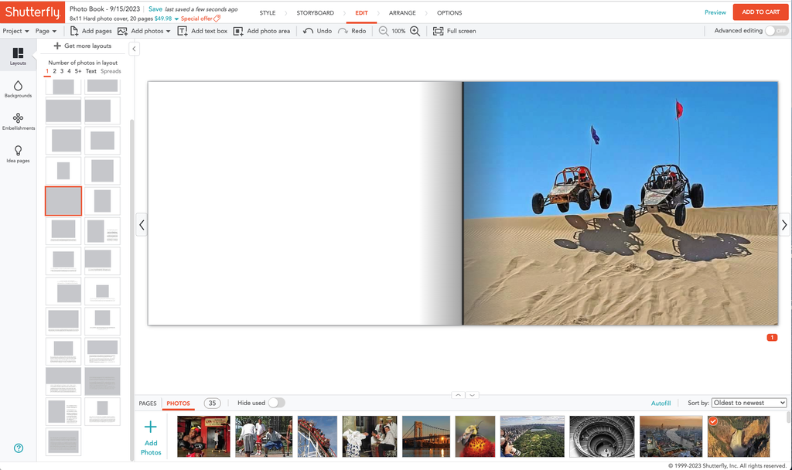Open the Add photos dropdown arrow

tap(167, 31)
